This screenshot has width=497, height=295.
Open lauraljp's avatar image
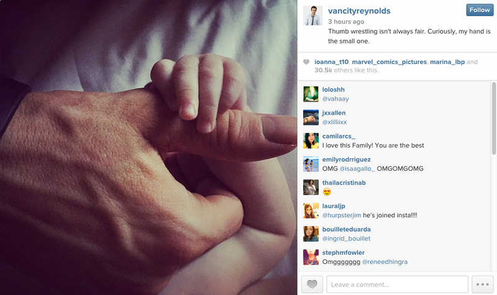311,211
